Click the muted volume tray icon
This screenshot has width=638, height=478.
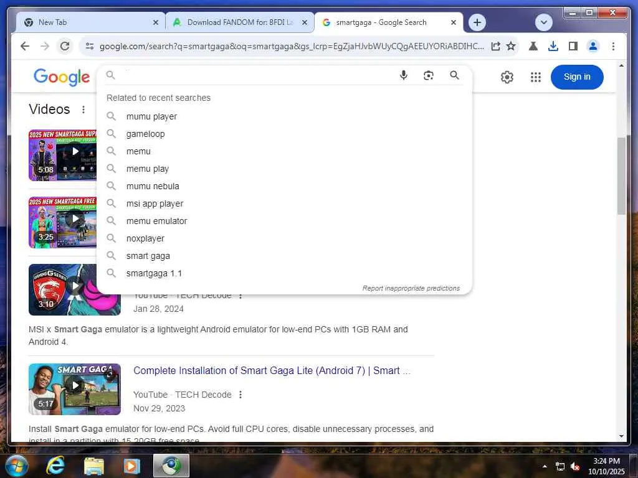tap(574, 467)
